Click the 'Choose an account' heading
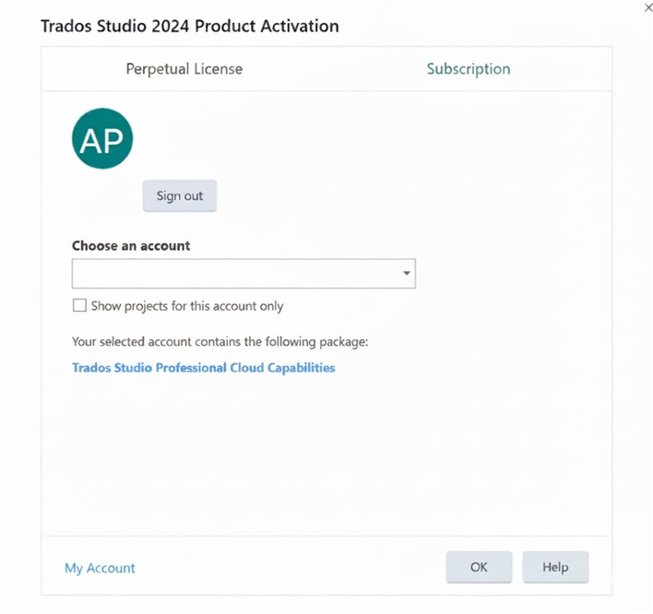Viewport: 653px width, 614px height. pyautogui.click(x=131, y=246)
